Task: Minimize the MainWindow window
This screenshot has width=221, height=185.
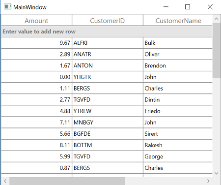Action: click(166, 7)
